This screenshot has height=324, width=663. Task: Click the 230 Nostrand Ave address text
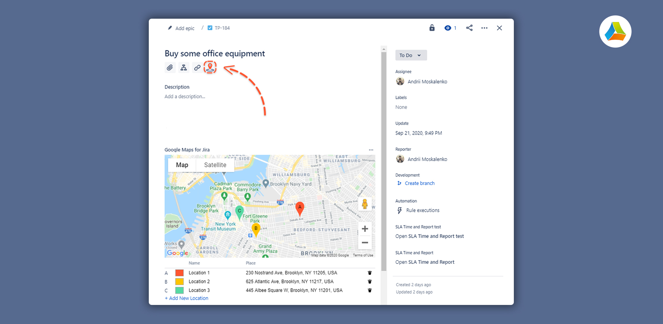292,273
